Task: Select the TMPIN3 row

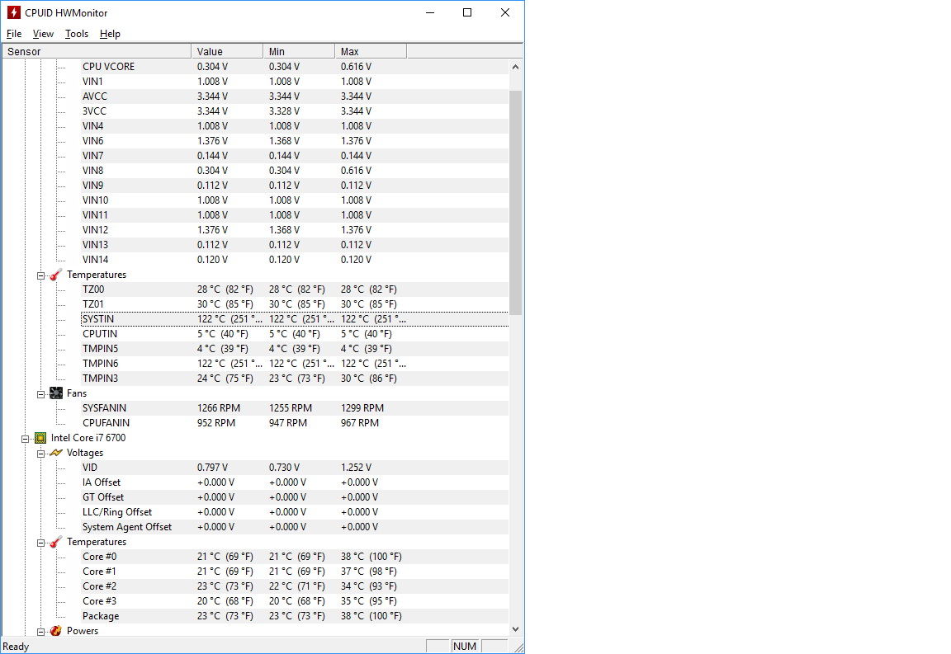Action: click(295, 379)
